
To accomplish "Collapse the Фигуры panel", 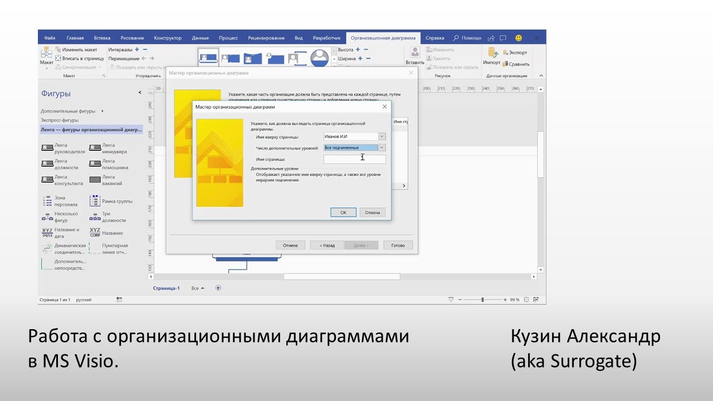I will point(140,93).
